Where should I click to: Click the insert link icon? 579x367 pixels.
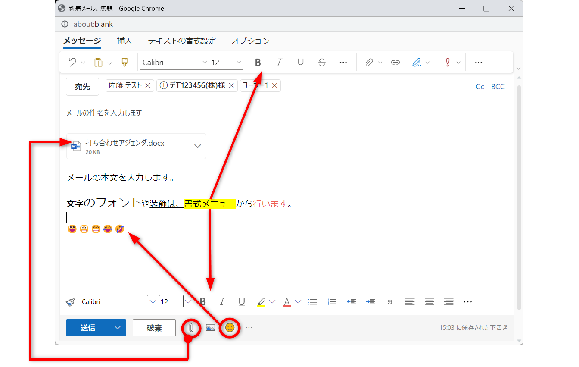tap(395, 63)
